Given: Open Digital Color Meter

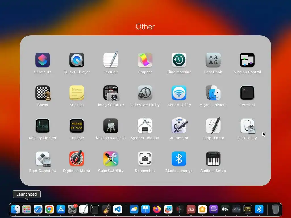Looking at the screenshot, I should (77, 158).
